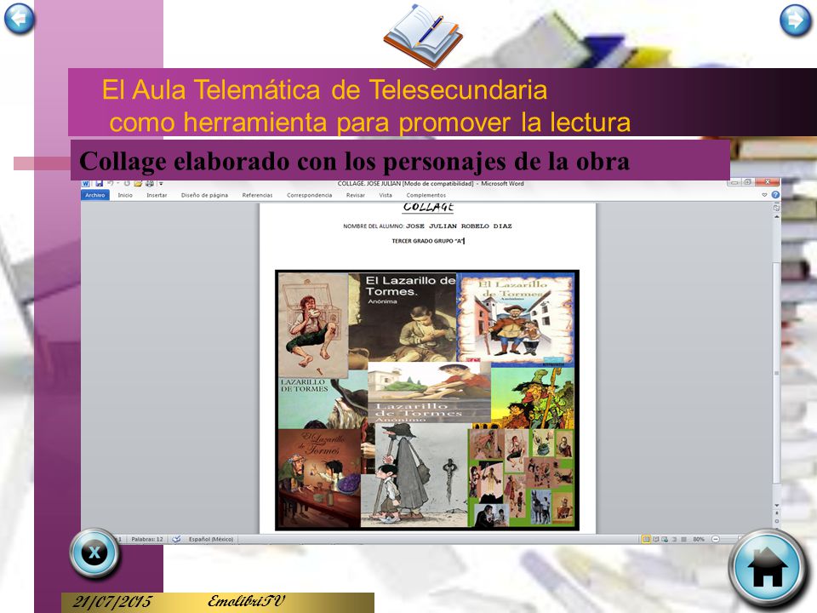Image resolution: width=817 pixels, height=613 pixels.
Task: Open Word Help question mark icon
Action: tap(775, 195)
